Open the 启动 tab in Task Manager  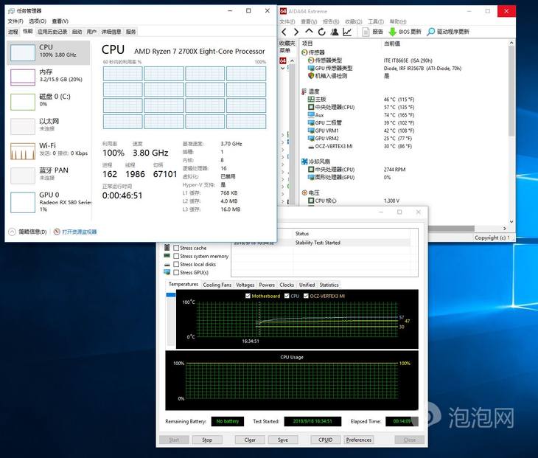[77, 32]
